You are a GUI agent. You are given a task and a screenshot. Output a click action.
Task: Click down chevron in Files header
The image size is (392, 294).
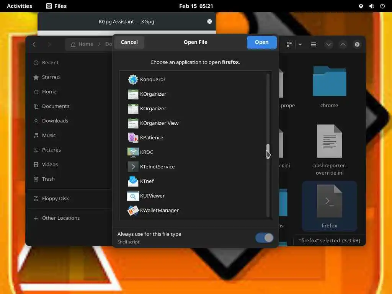coord(328,44)
